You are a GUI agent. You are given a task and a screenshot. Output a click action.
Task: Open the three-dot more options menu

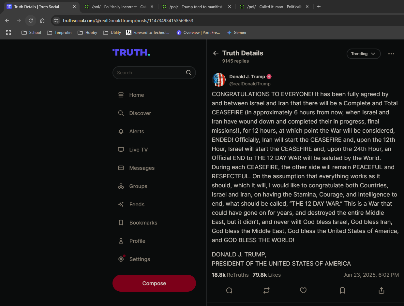[391, 54]
